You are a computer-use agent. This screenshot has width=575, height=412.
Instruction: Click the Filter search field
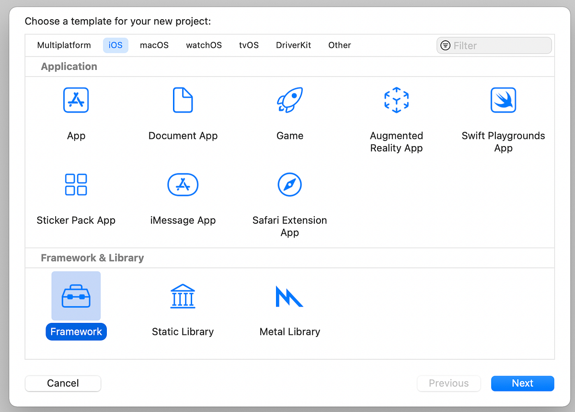[494, 45]
